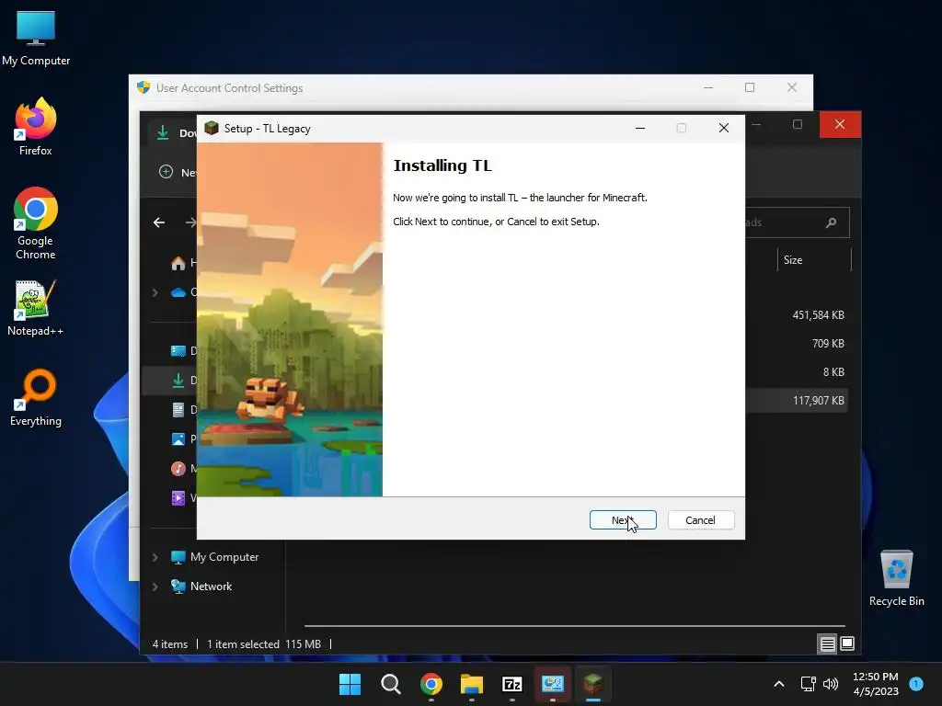
Task: Show hidden system tray icons
Action: click(778, 684)
